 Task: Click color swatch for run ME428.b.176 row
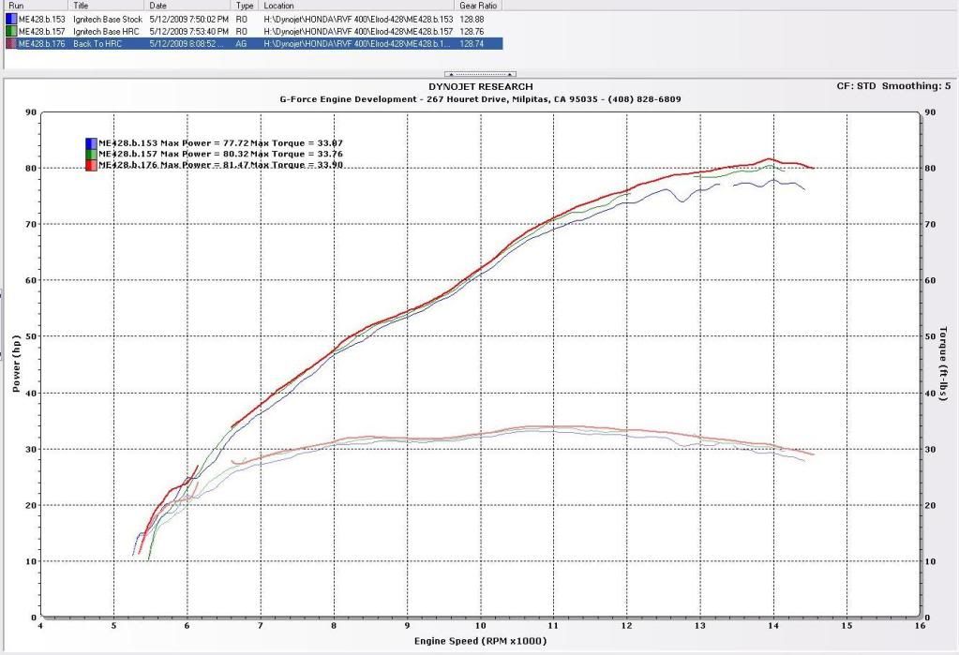click(11, 43)
